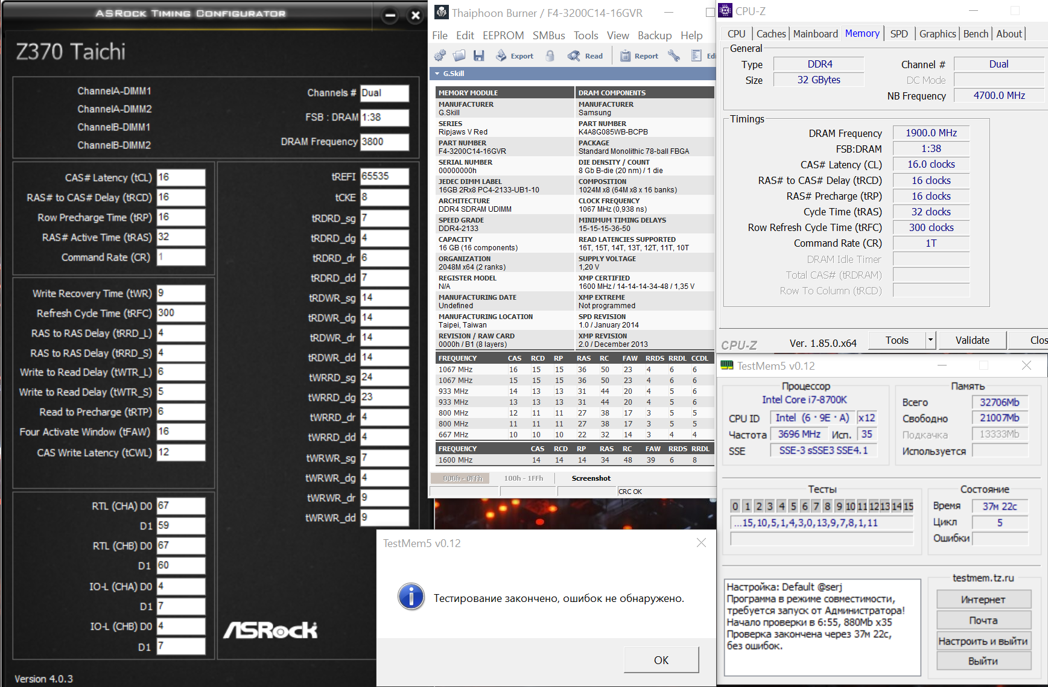Click the Channels # field showing Dual
This screenshot has height=687, width=1048.
coord(384,93)
